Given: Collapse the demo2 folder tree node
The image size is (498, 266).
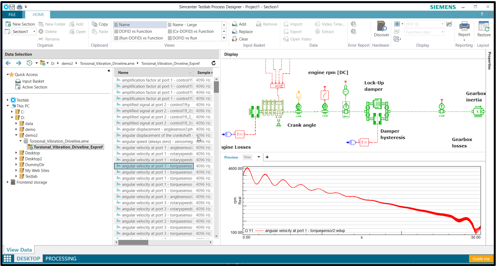Looking at the screenshot, I should coord(16,135).
